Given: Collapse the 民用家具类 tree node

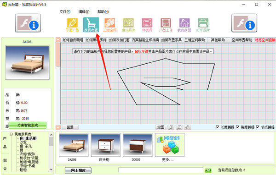Looking at the screenshot, I should click(11, 134).
